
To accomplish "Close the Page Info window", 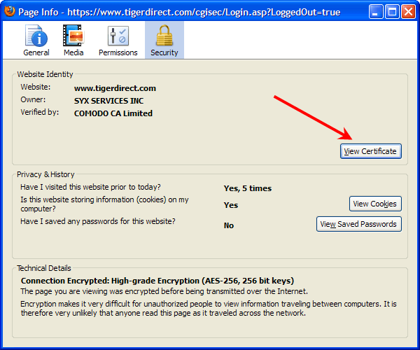I will pyautogui.click(x=408, y=12).
